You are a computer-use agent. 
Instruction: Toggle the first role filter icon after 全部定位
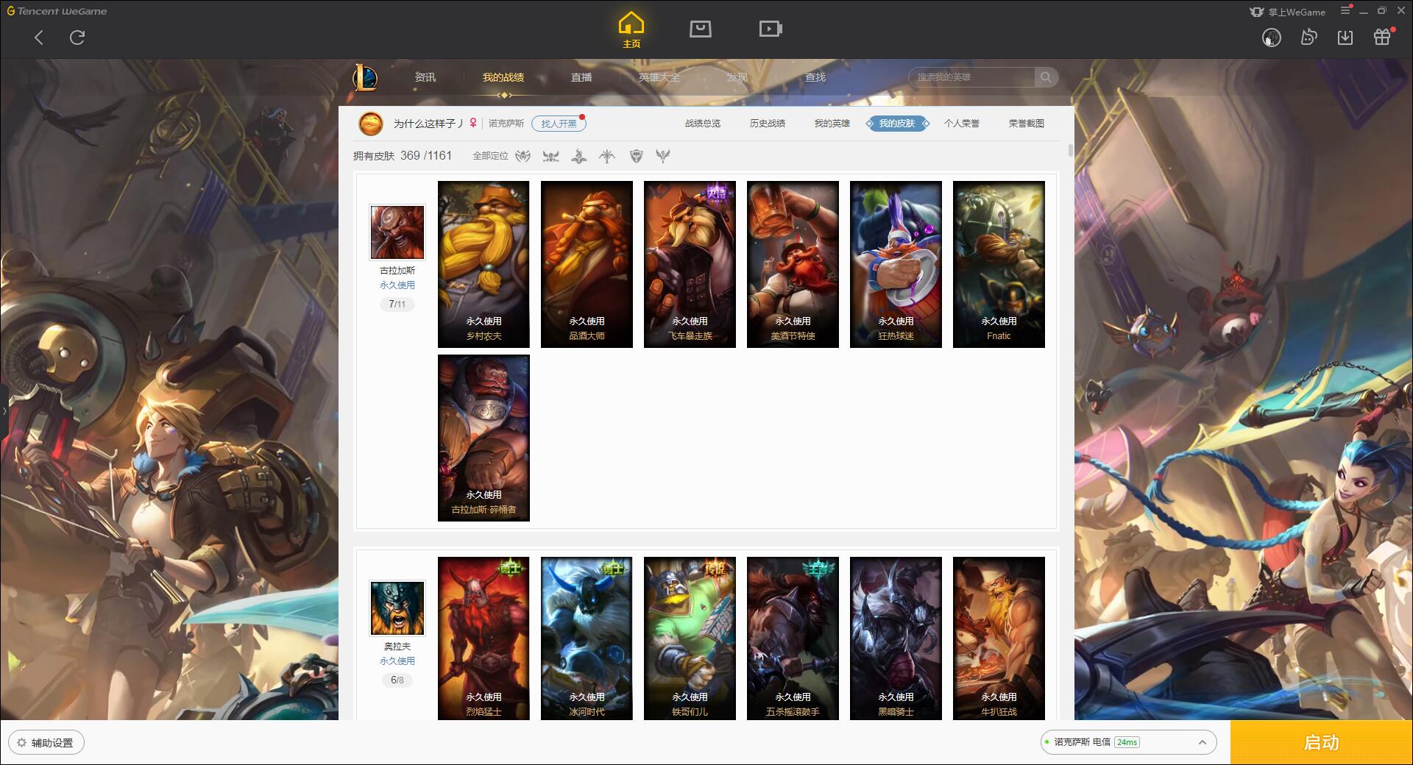point(523,156)
